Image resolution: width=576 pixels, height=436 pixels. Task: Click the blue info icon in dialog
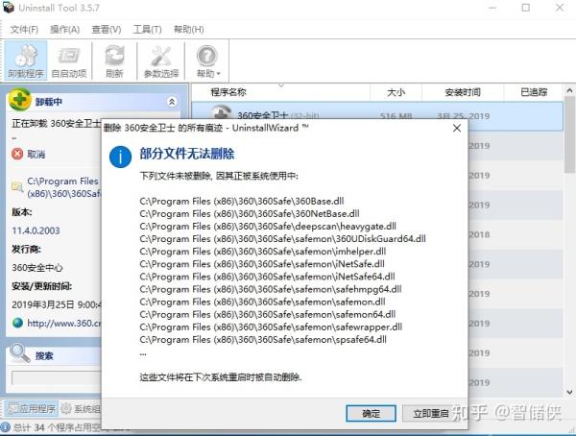click(120, 157)
